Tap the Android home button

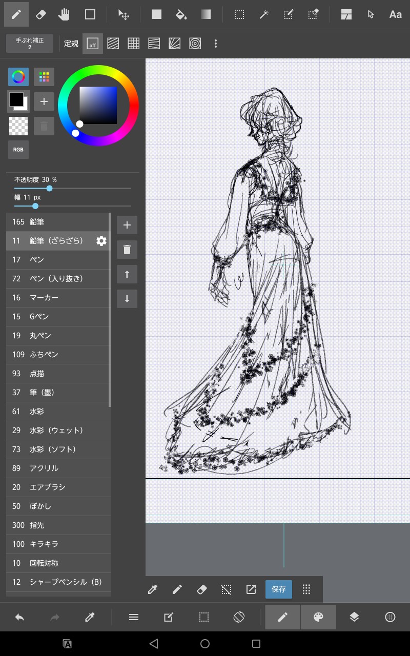(x=205, y=644)
